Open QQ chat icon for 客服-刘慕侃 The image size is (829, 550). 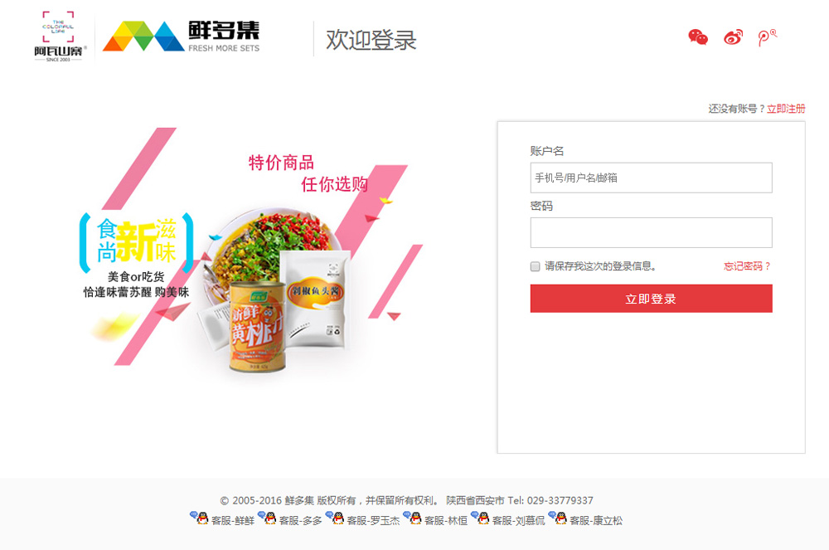(480, 518)
